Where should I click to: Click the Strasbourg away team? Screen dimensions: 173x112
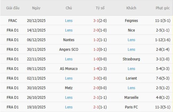coord(131,59)
